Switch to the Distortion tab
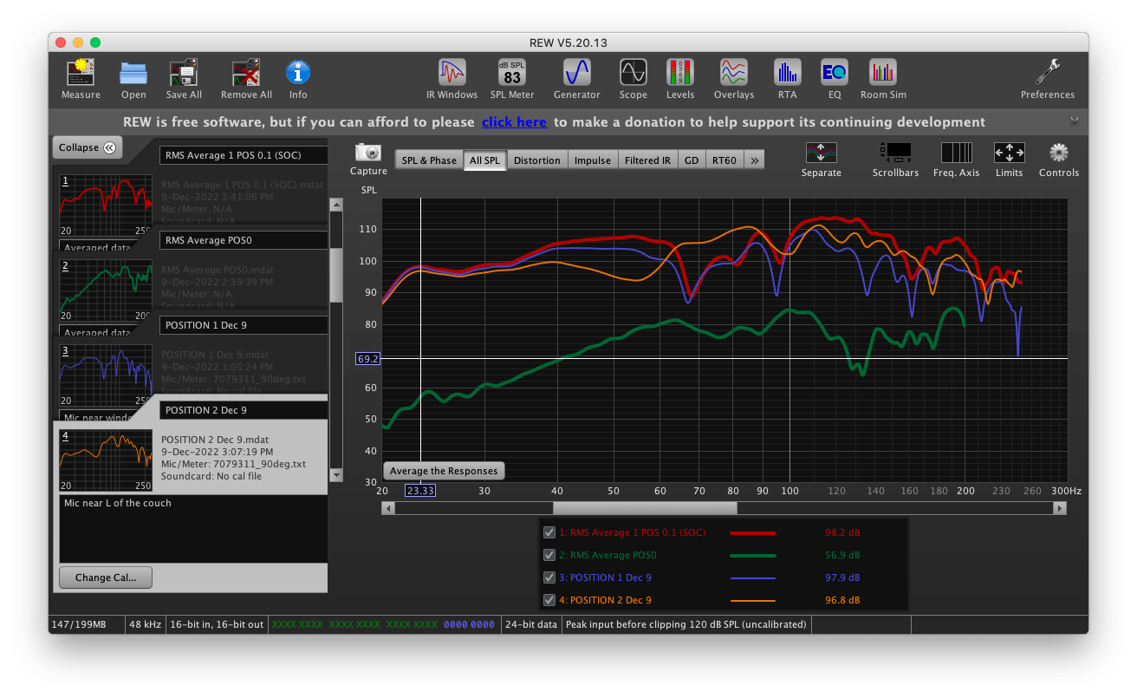This screenshot has height=698, width=1137. pos(537,160)
